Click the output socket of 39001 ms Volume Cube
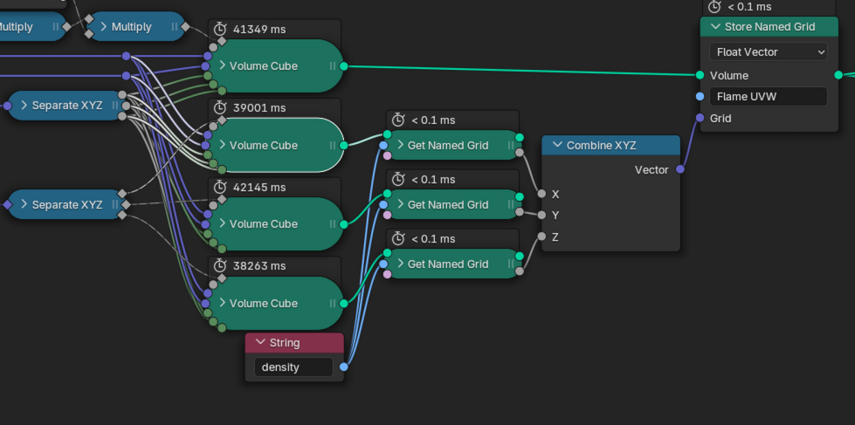This screenshot has height=425, width=855. [x=344, y=145]
